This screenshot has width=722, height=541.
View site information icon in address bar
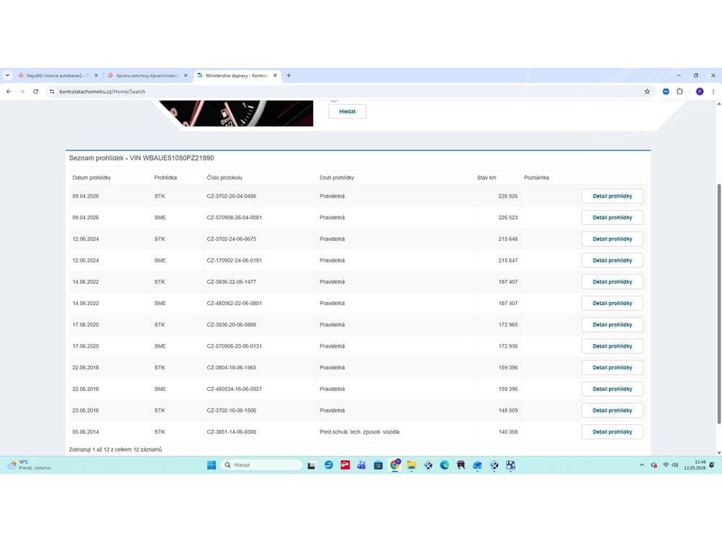coord(51,92)
